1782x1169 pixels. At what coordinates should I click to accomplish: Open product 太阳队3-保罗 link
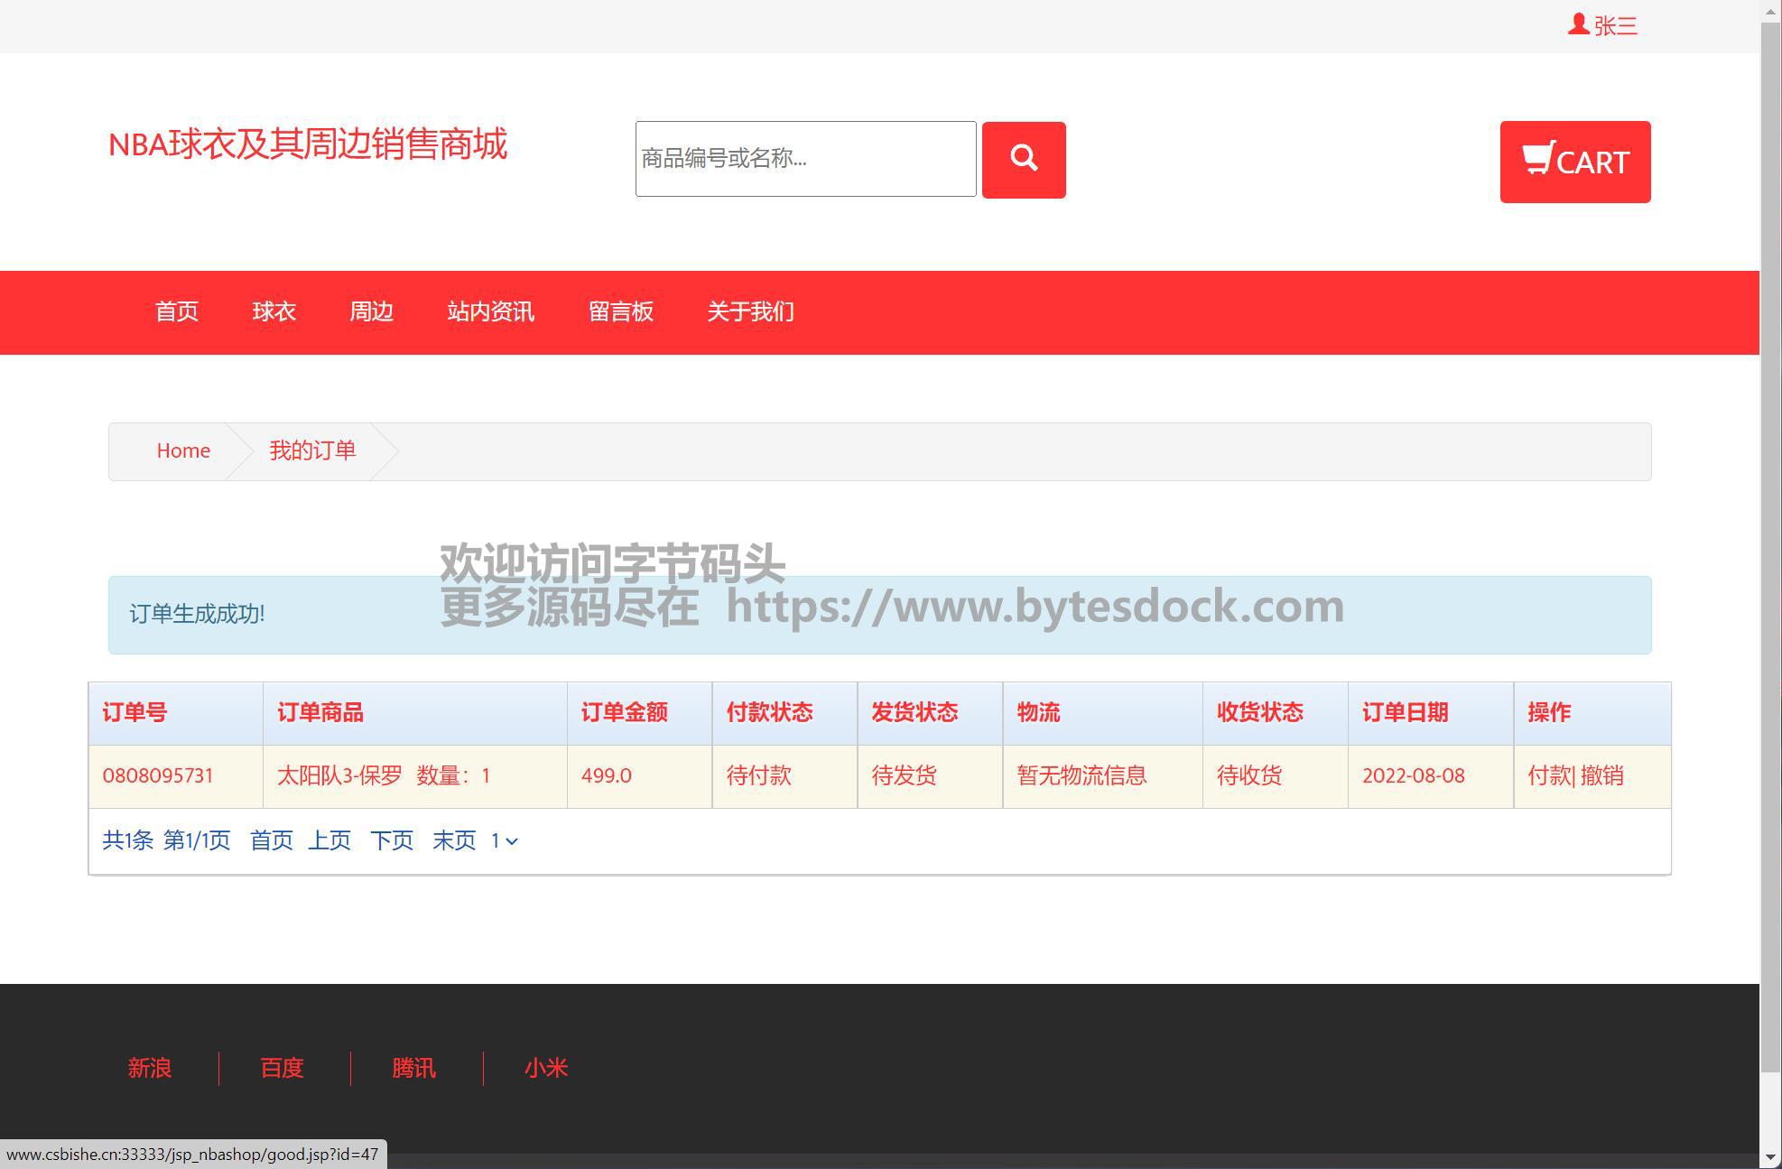coord(339,775)
